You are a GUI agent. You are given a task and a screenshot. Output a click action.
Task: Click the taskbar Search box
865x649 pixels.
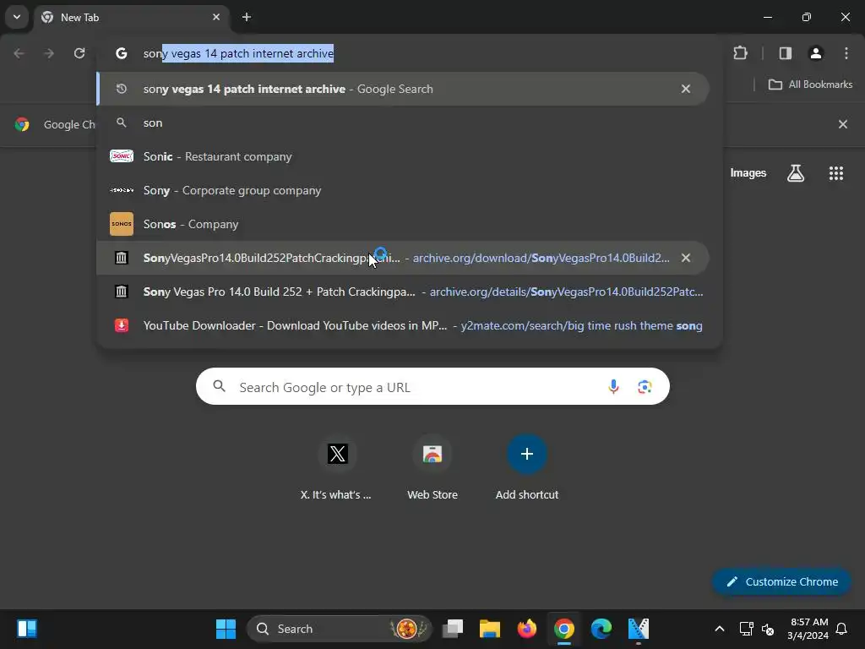pos(340,629)
